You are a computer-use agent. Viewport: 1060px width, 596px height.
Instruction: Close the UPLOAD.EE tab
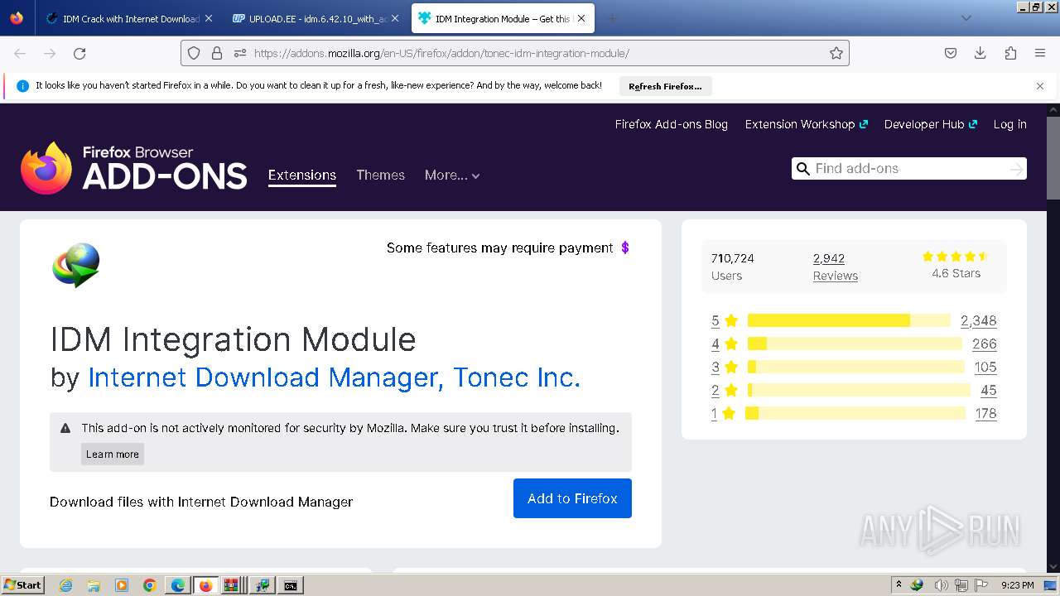(395, 18)
